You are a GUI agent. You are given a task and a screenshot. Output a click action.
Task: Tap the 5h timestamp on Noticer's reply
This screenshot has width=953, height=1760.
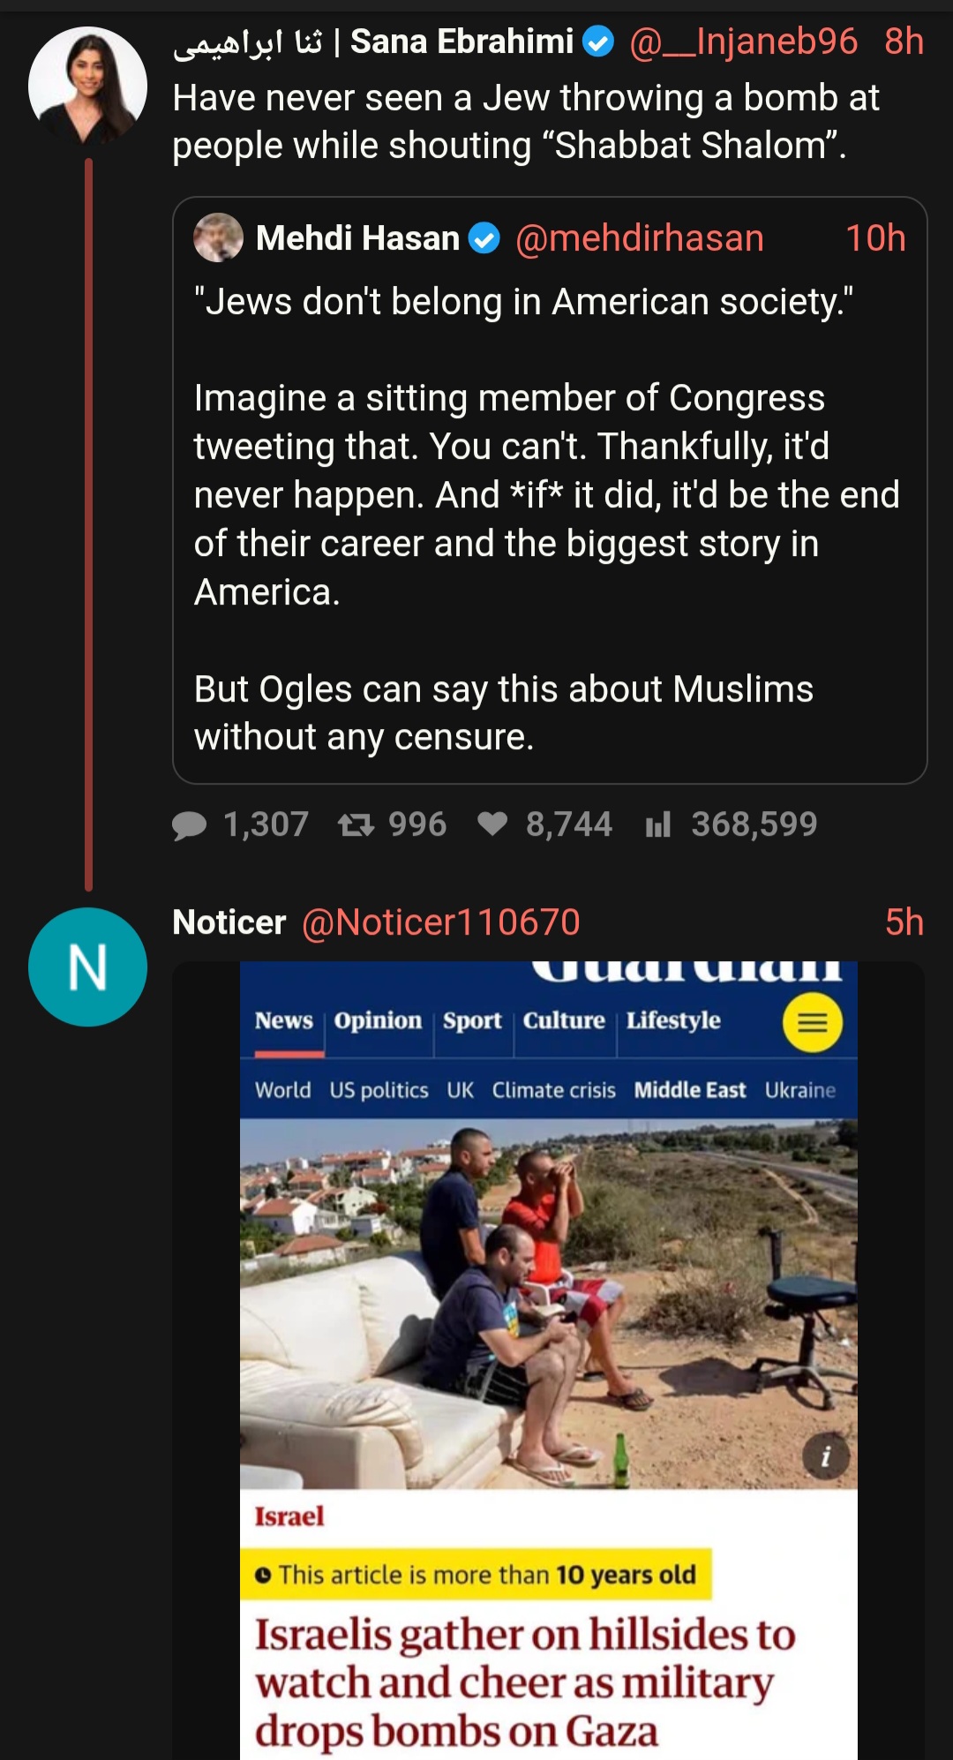pos(904,922)
